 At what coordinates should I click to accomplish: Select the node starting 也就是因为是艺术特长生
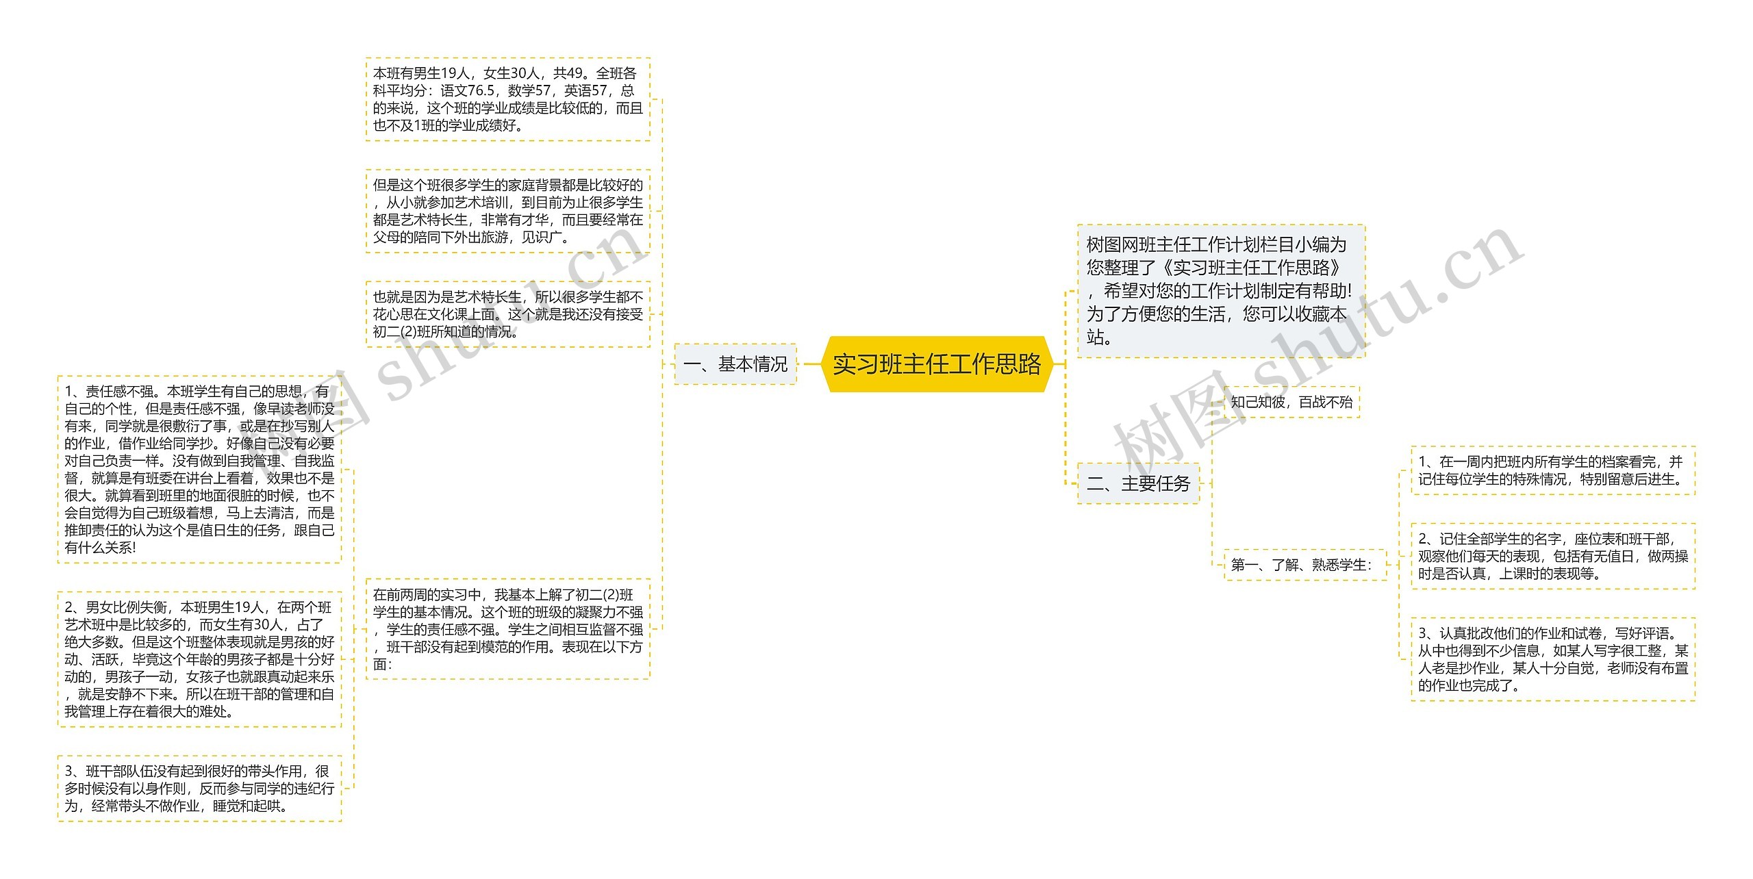pos(508,314)
